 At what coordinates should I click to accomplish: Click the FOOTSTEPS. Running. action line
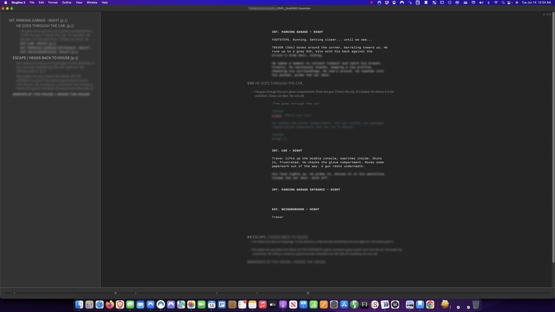[321, 40]
